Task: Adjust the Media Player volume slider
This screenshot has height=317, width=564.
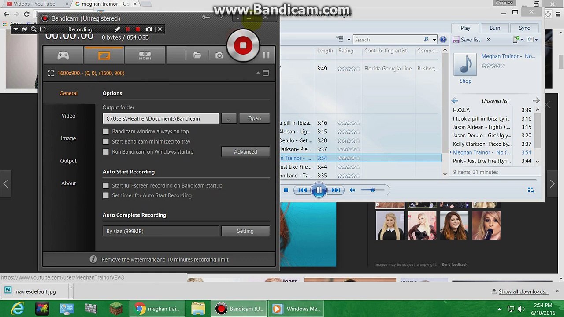Action: pos(373,190)
